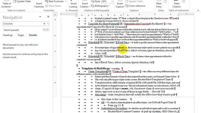201x113 pixels.
Task: Click 'Claim Templates' underlined heading
Action: pos(97,72)
